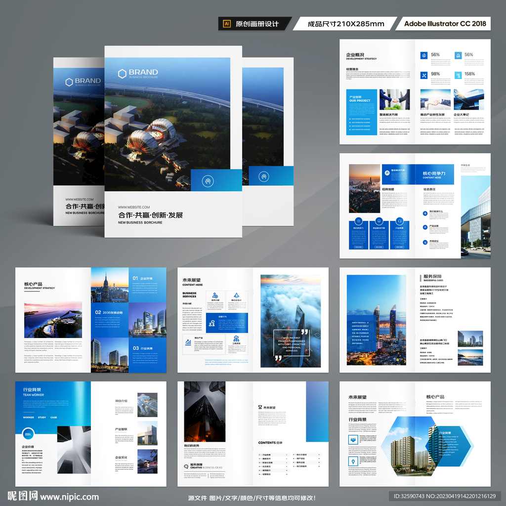Click the people chat icon in blue services card
This screenshot has height=506, width=506.
pyautogui.click(x=211, y=323)
